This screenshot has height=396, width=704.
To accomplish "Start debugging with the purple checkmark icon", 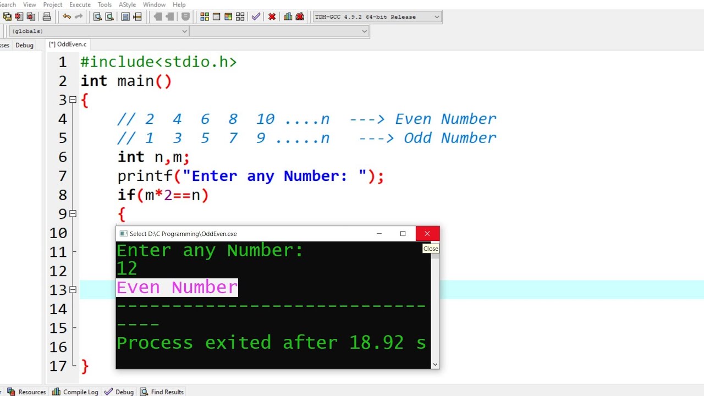I will coord(256,16).
